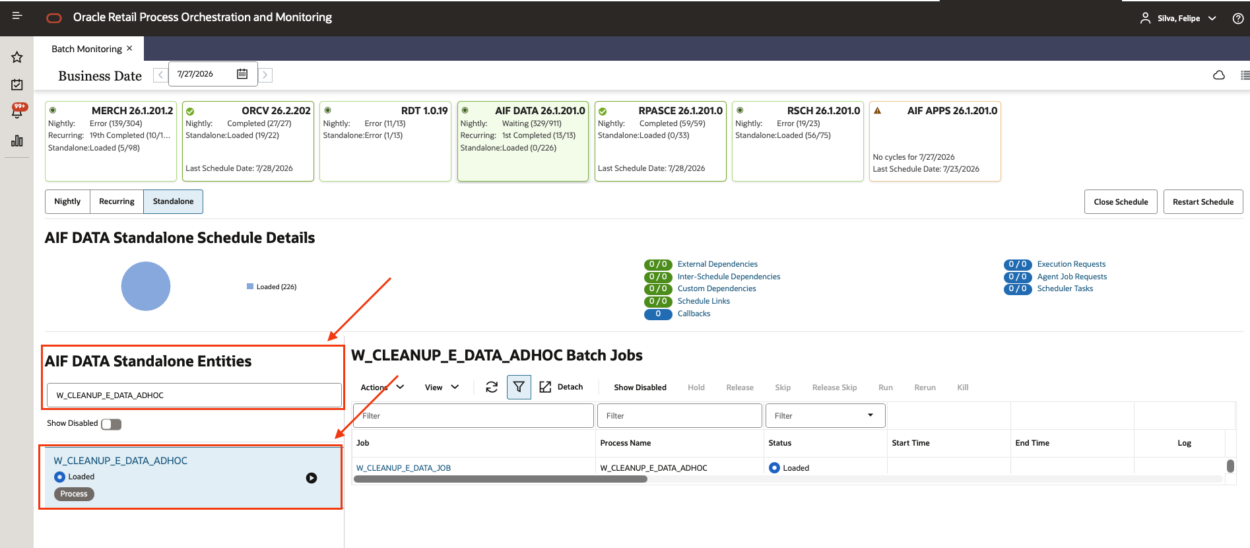Click the list icon at far right edge
1250x548 pixels.
pyautogui.click(x=1245, y=75)
